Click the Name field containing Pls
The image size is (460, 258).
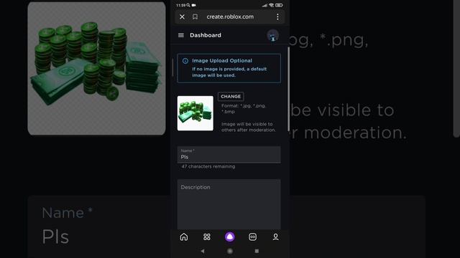pyautogui.click(x=229, y=155)
